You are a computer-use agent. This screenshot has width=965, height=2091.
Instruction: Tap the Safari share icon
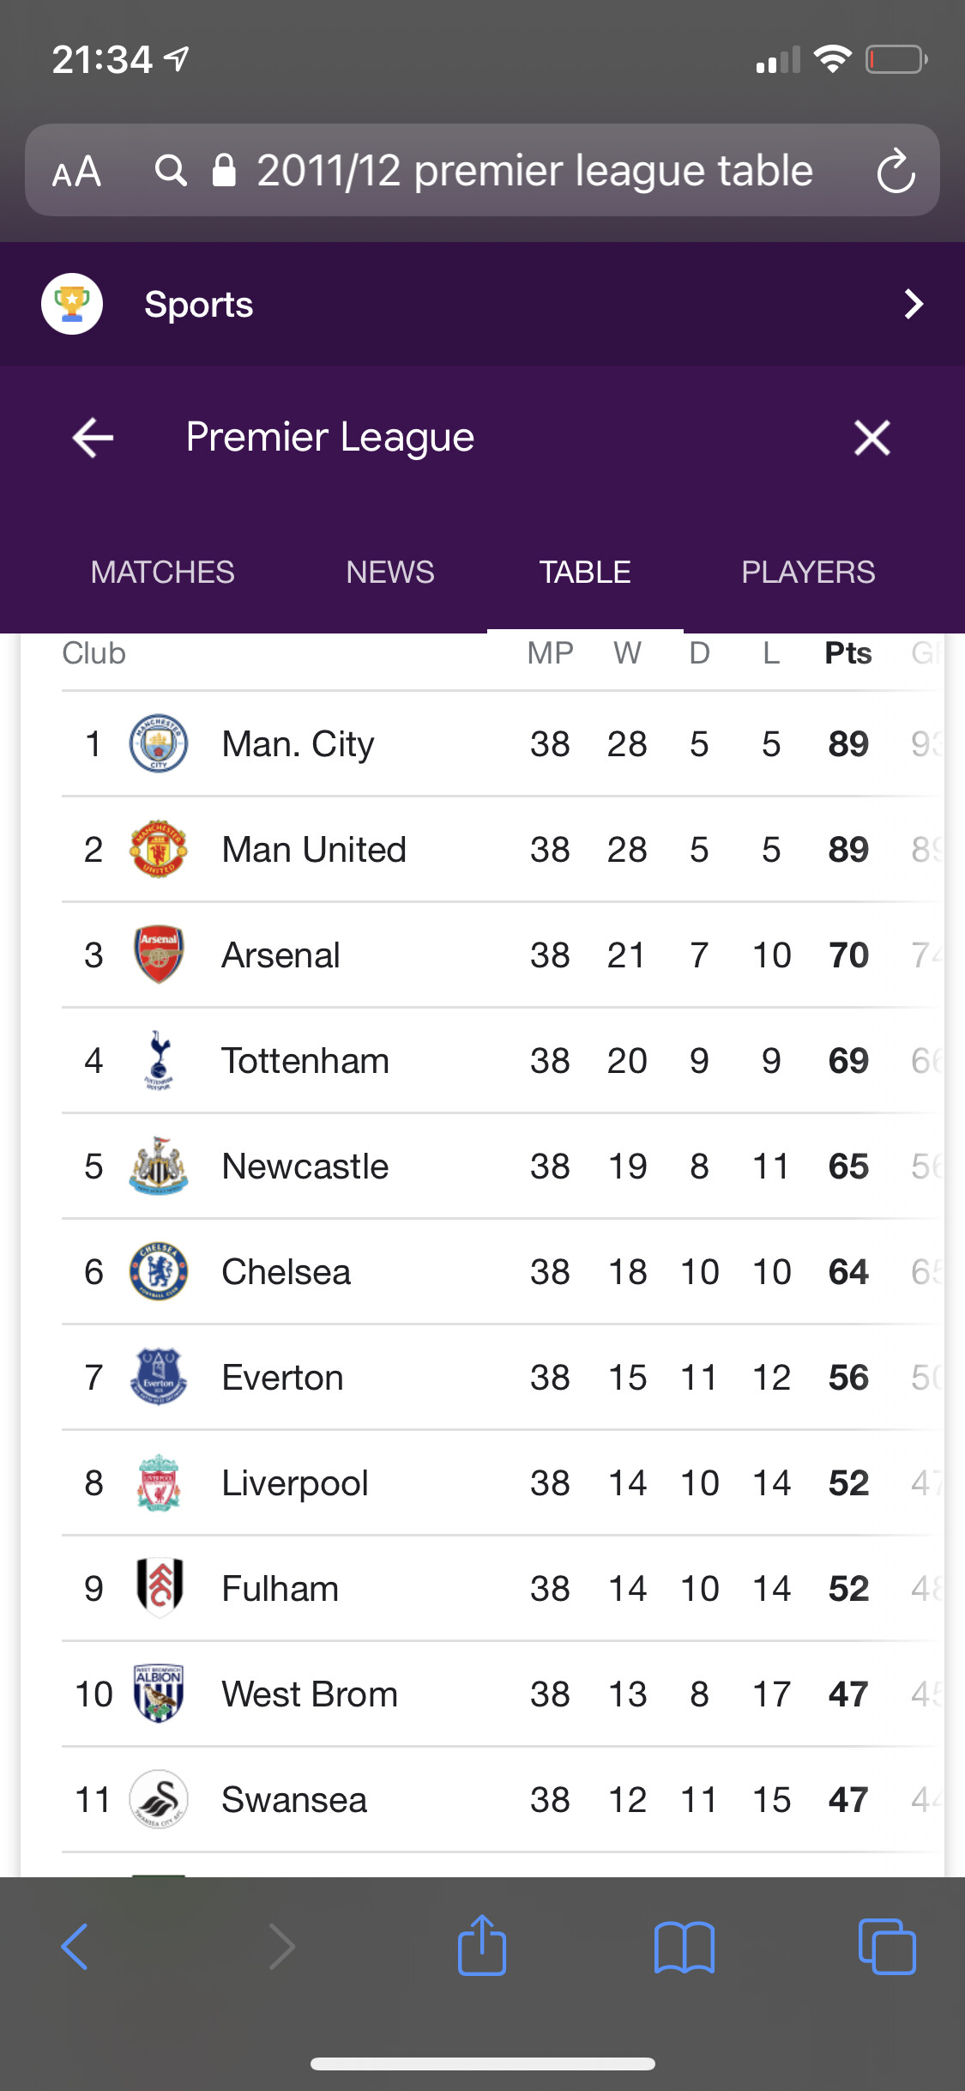tap(482, 1946)
